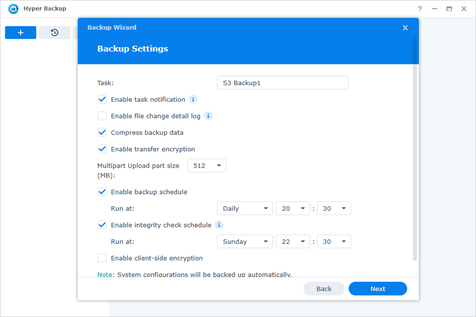Image resolution: width=476 pixels, height=317 pixels.
Task: Click the Task: label
Action: point(105,83)
